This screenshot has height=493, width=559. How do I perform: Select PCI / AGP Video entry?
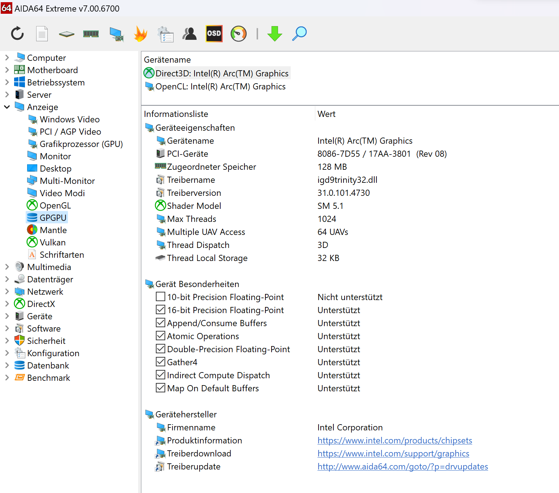pos(64,131)
